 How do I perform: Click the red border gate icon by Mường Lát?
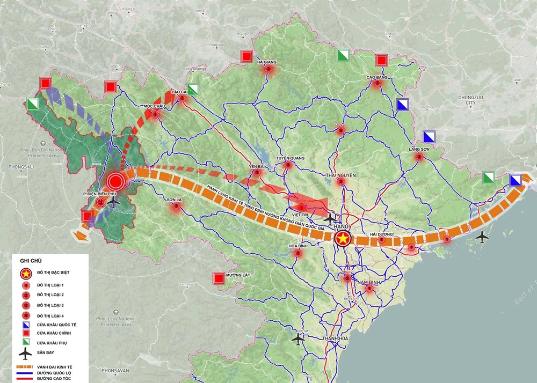coord(219,278)
